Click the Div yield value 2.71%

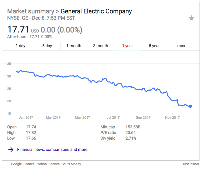[130, 138]
